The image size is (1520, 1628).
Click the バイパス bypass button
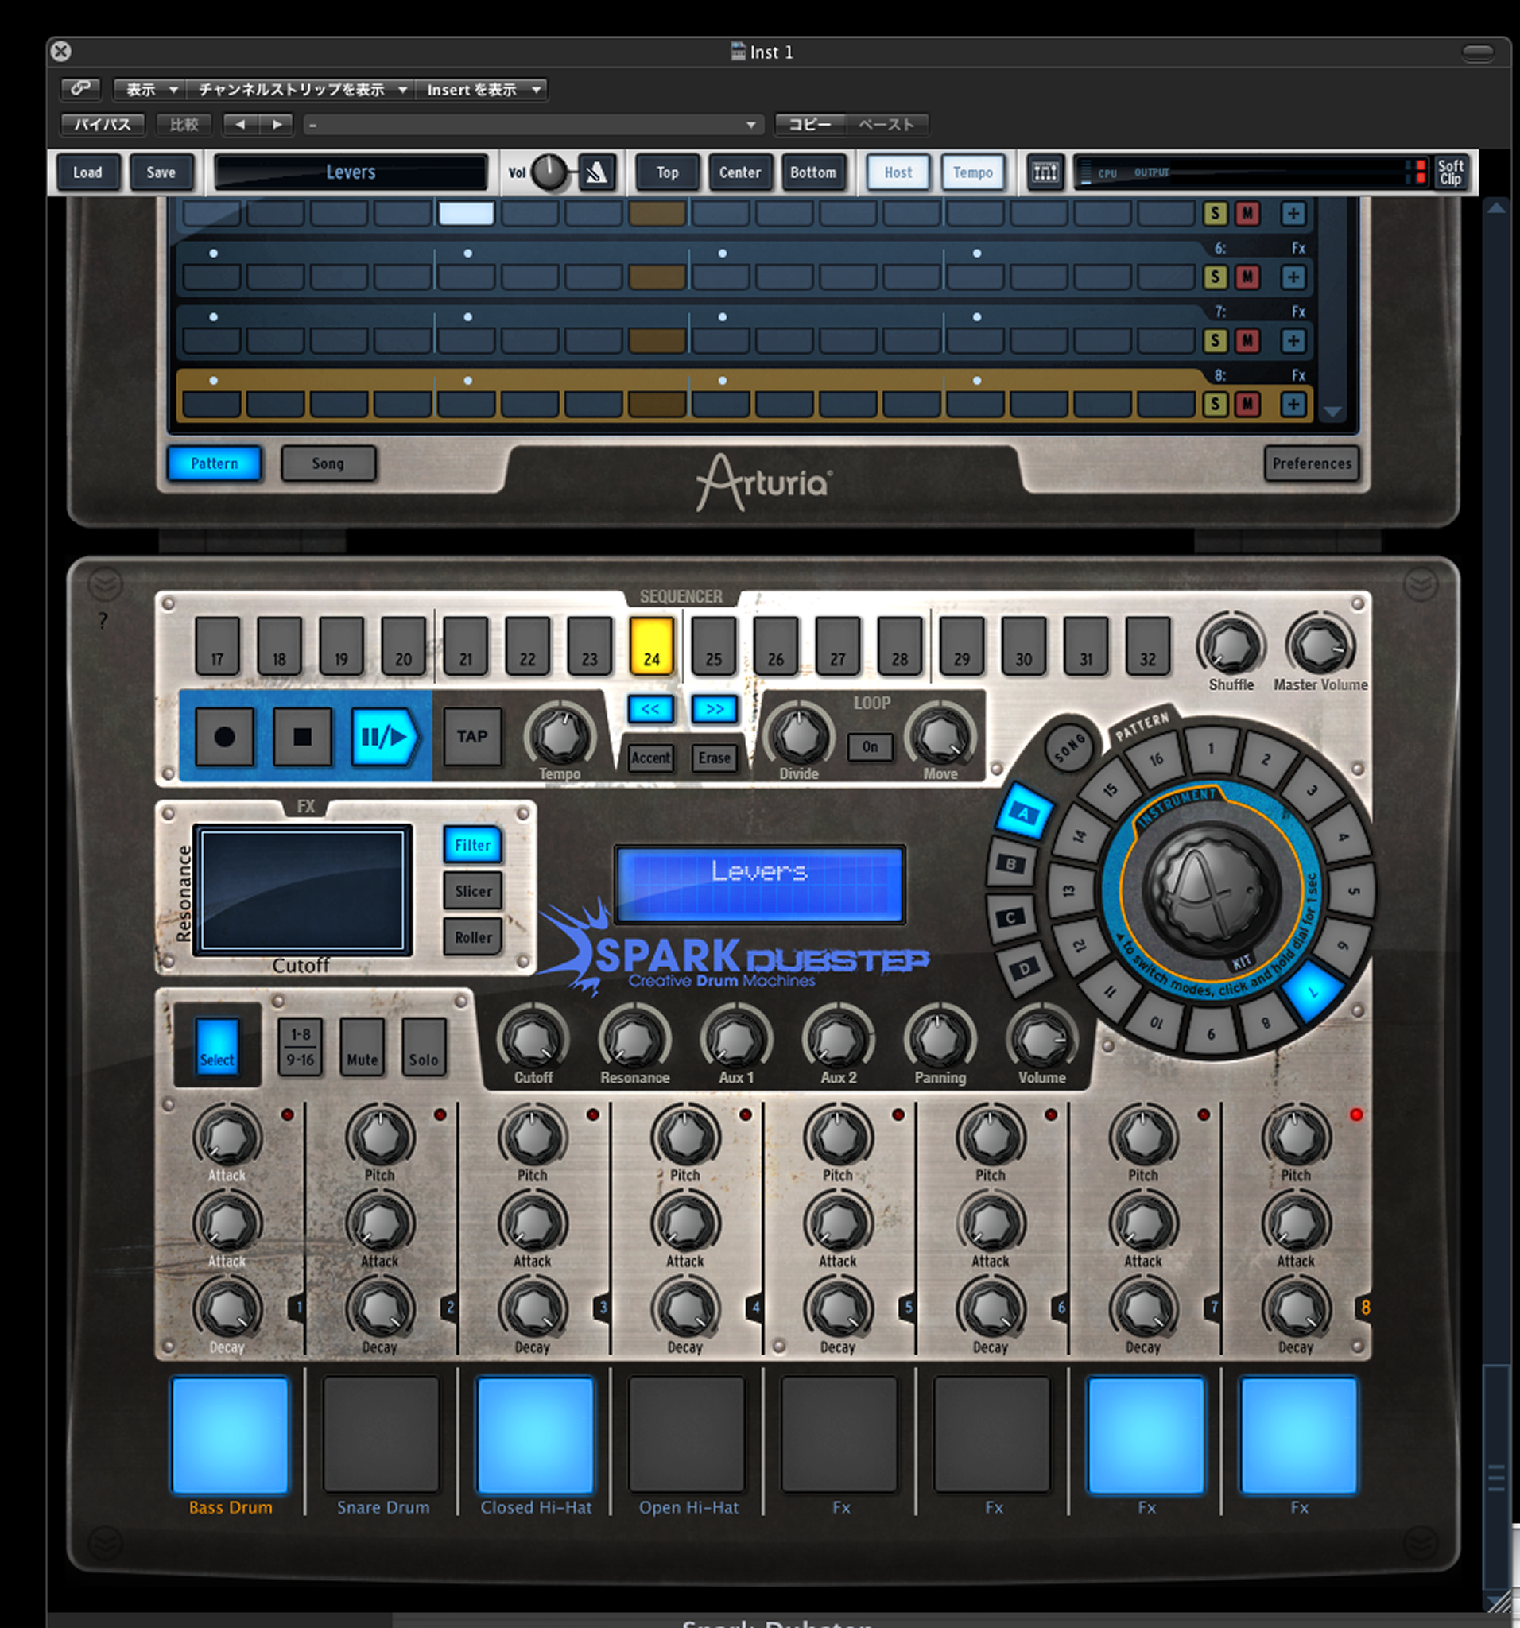click(x=103, y=125)
